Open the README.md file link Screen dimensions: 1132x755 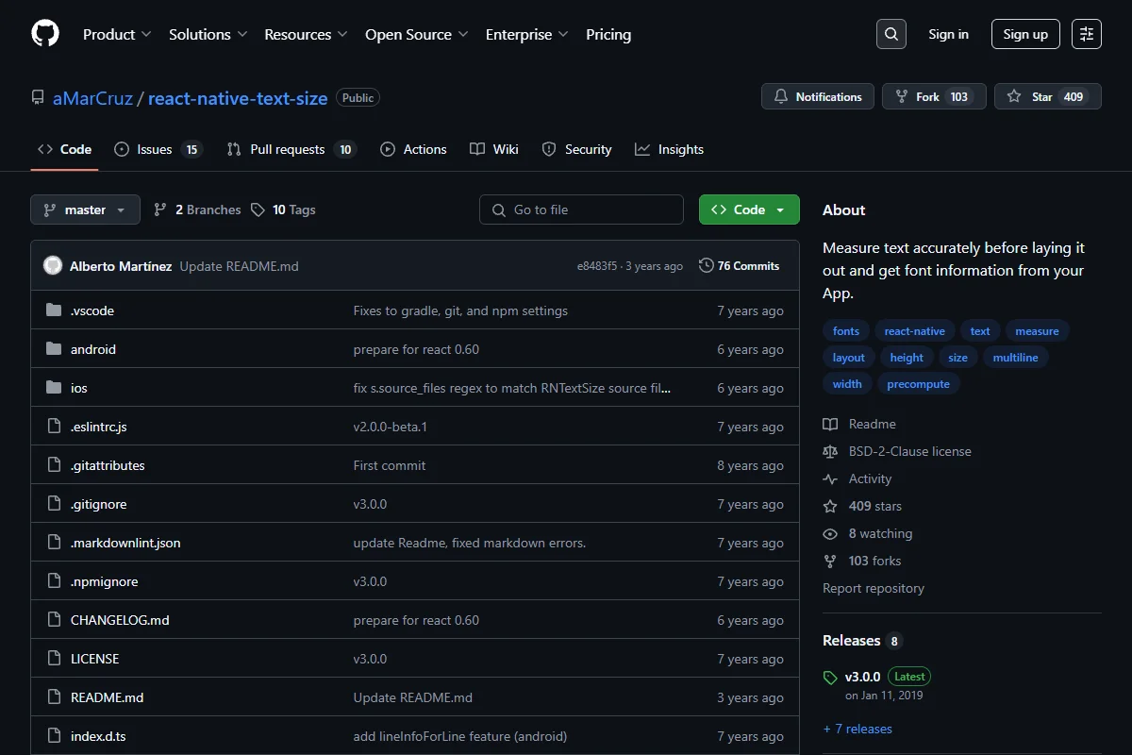pos(108,697)
